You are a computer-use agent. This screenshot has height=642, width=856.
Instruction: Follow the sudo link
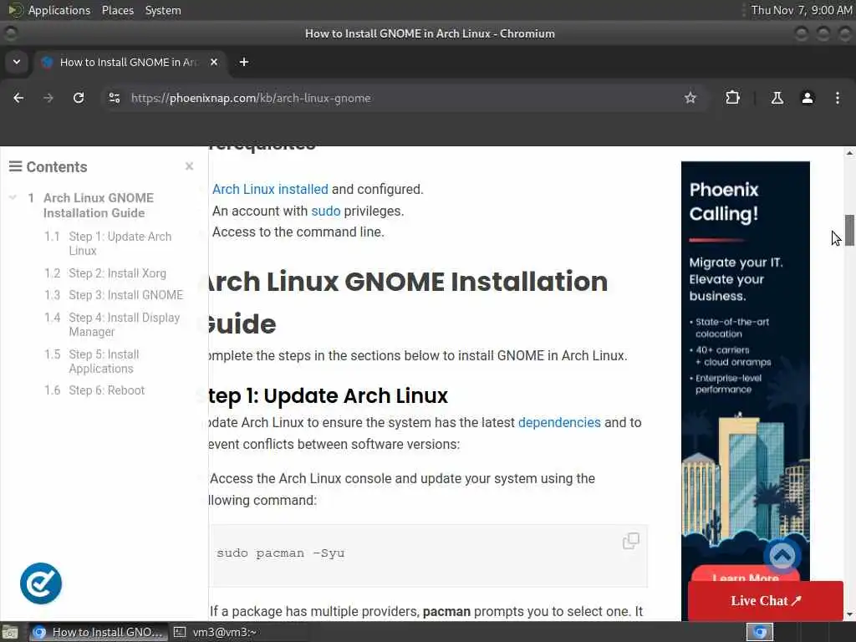[x=325, y=211]
